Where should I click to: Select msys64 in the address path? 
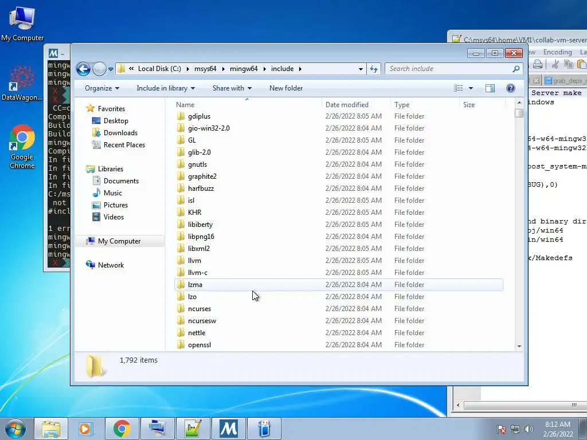[205, 69]
